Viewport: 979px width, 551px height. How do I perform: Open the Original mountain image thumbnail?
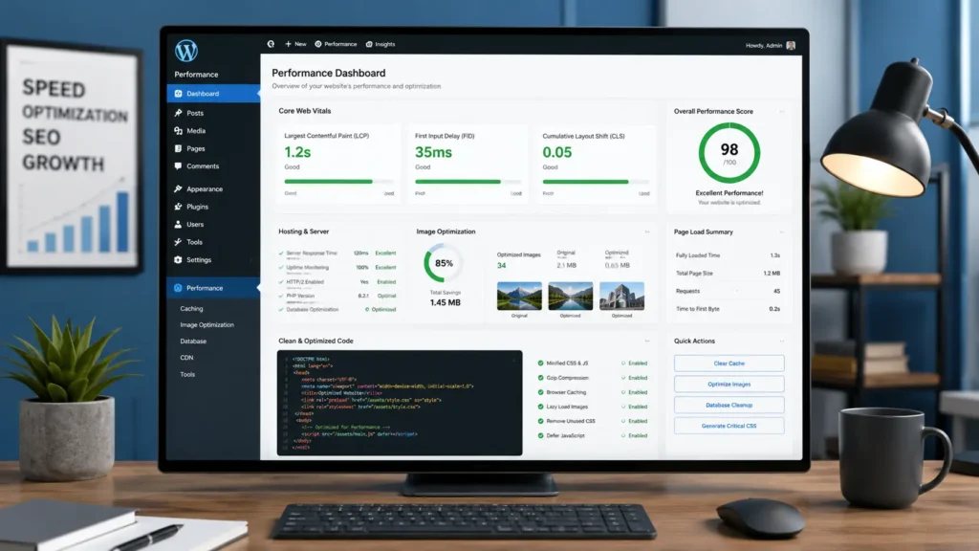(x=519, y=297)
